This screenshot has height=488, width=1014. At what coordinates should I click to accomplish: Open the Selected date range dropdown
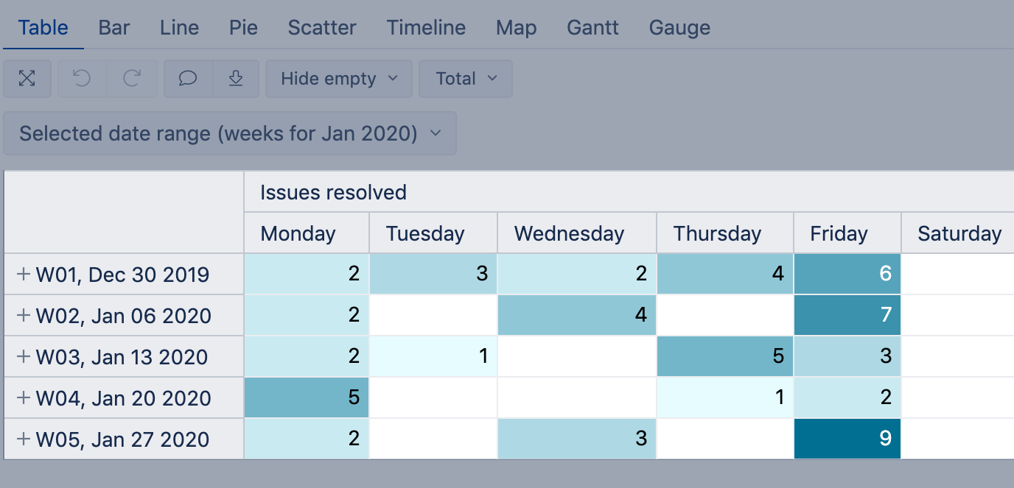coord(230,133)
